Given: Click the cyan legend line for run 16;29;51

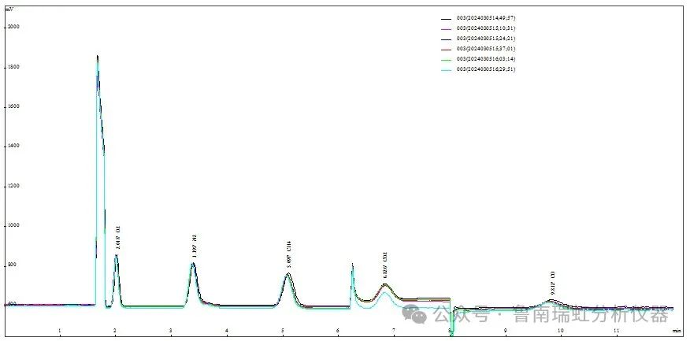Looking at the screenshot, I should 446,69.
